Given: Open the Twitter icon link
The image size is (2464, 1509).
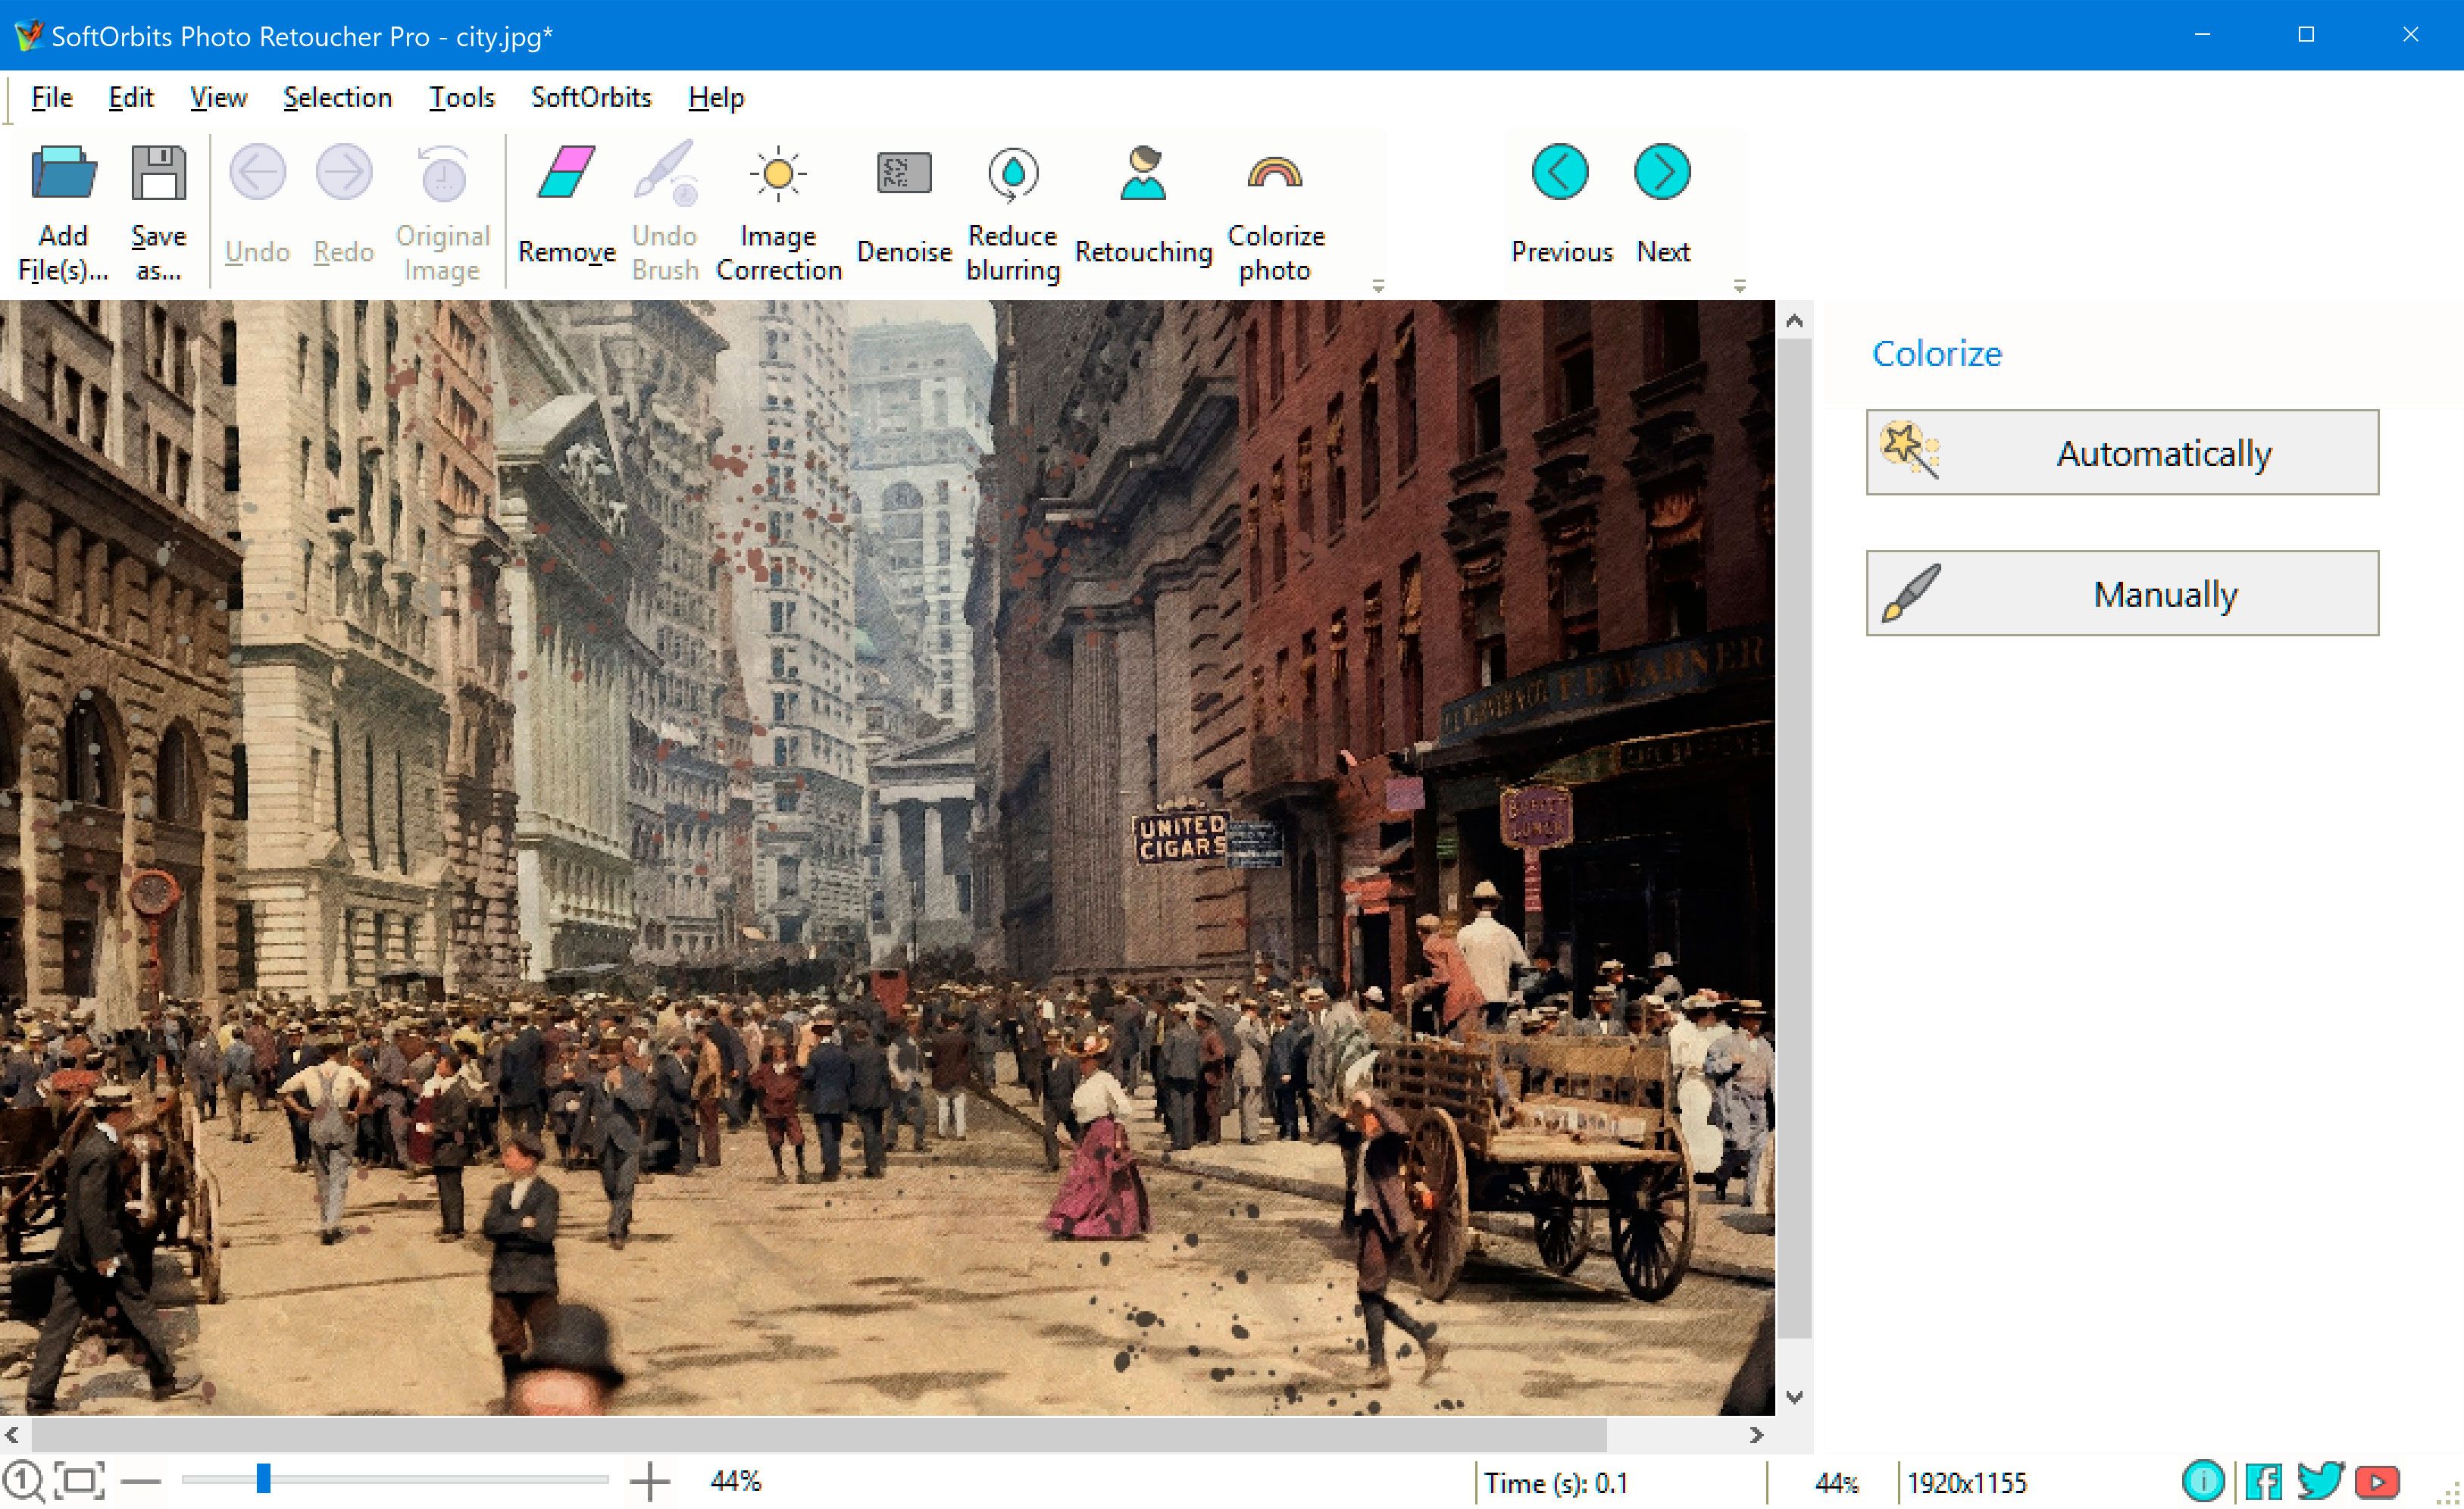Looking at the screenshot, I should tap(2320, 1481).
